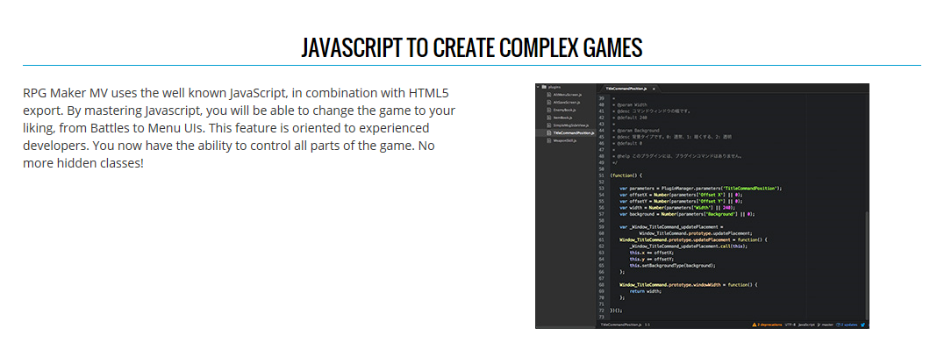The image size is (930, 364).
Task: Close the TitleCommandPosition.js editor tab
Action: click(654, 89)
